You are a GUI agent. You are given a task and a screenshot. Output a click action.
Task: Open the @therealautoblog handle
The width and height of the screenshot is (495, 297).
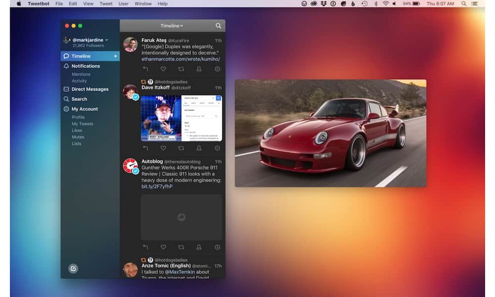click(182, 161)
